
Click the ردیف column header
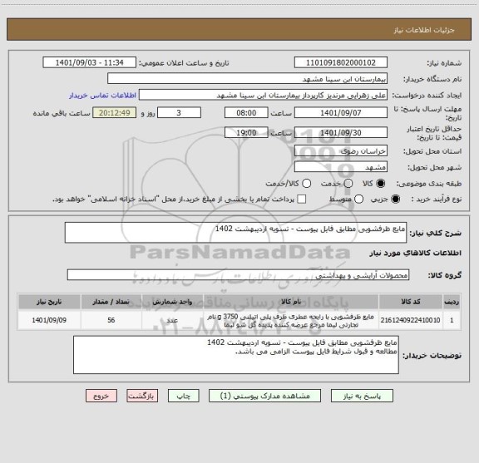[x=452, y=302]
